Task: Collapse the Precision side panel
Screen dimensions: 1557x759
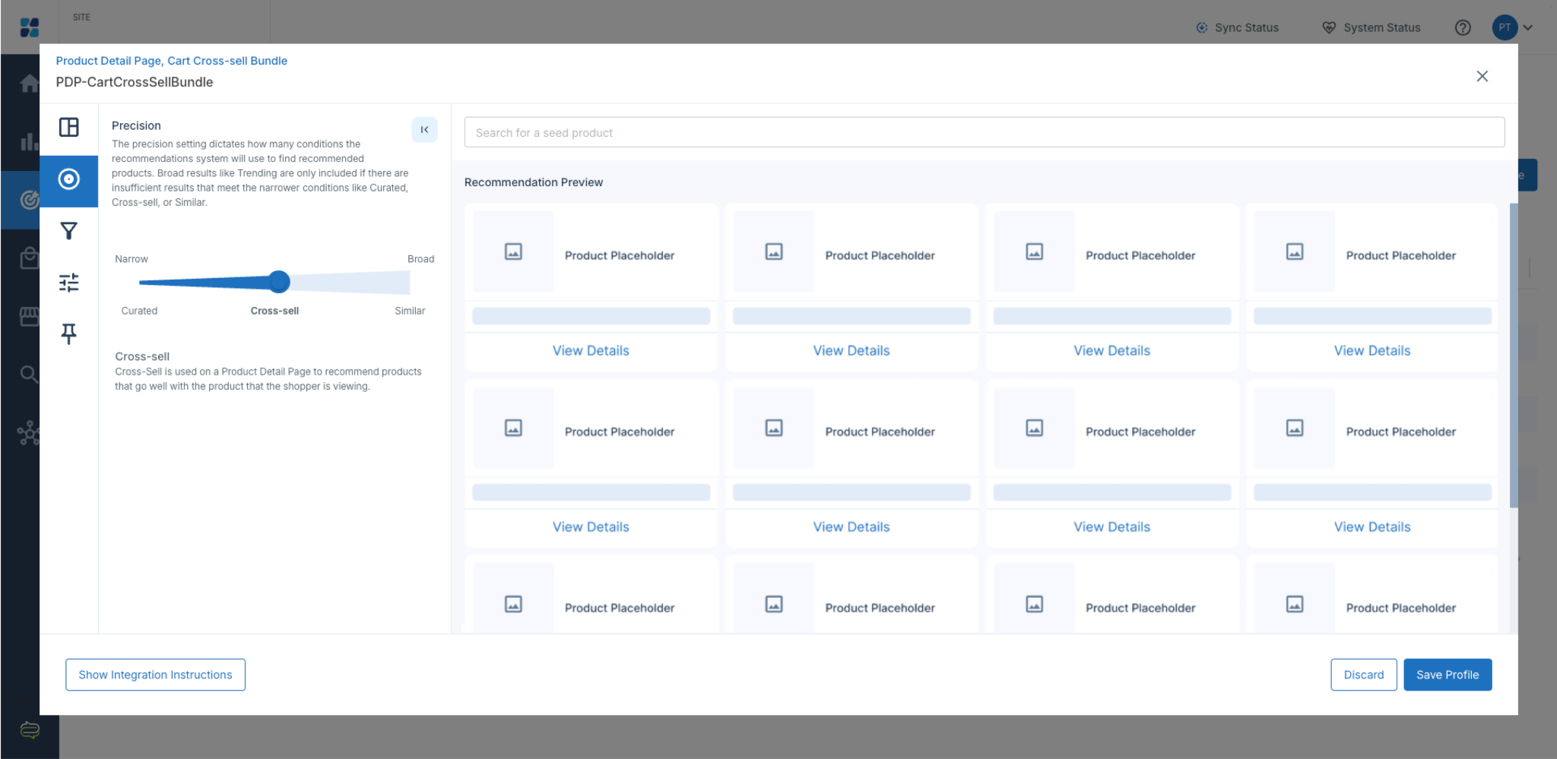Action: 425,130
